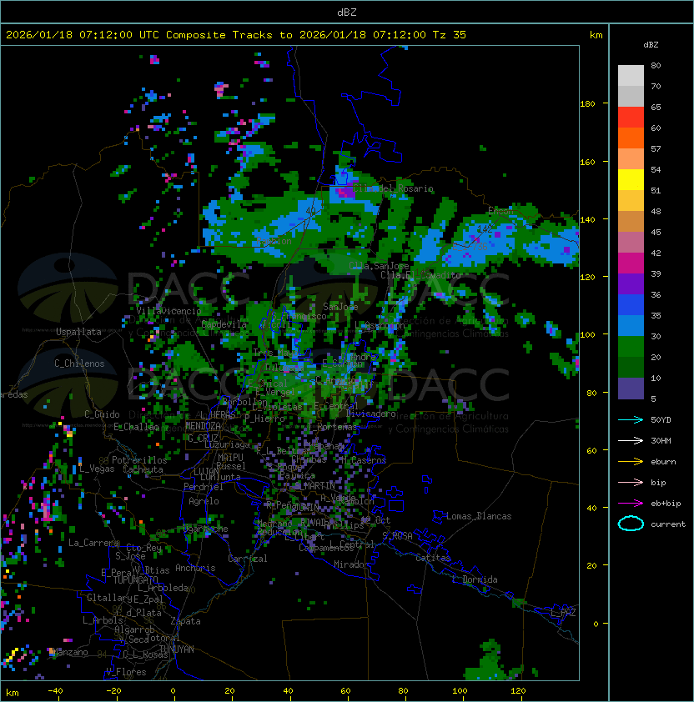Select the yellow 51-54 dBZ legend band
The height and width of the screenshot is (702, 694).
pos(631,180)
